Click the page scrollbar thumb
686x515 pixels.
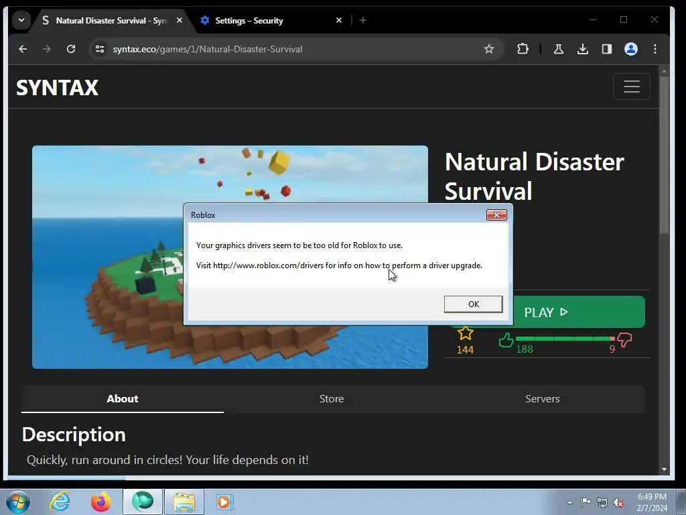664,155
